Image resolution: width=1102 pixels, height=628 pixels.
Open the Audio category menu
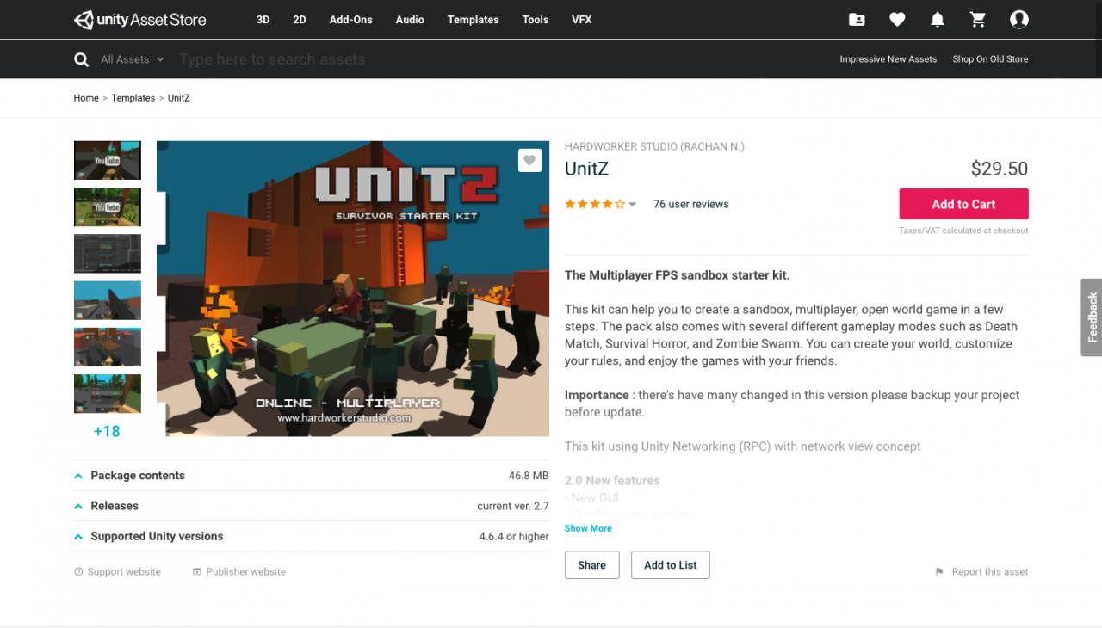[x=410, y=20]
